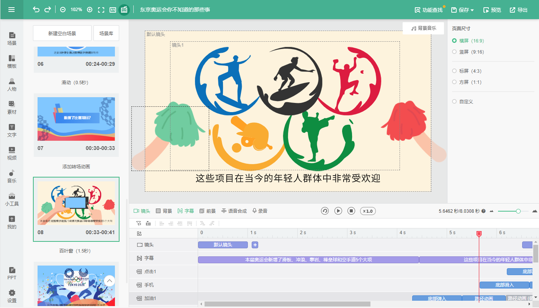The width and height of the screenshot is (539, 308).
Task: Open the 小工具 (Widgets) sidebar panel
Action: click(x=12, y=199)
